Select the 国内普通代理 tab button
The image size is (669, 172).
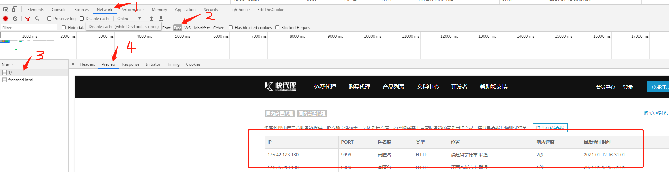pyautogui.click(x=312, y=114)
